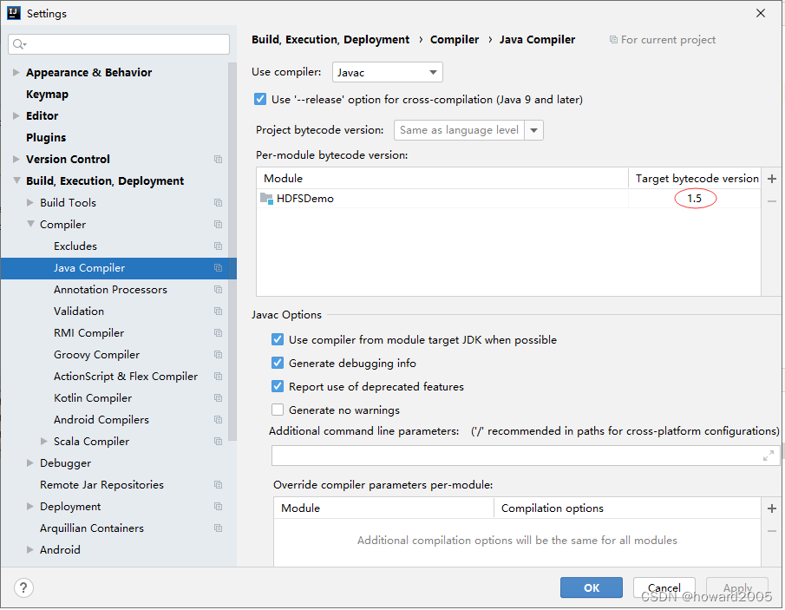Image resolution: width=785 pixels, height=610 pixels.
Task: Open Project bytecode version dropdown arrow
Action: (x=533, y=130)
